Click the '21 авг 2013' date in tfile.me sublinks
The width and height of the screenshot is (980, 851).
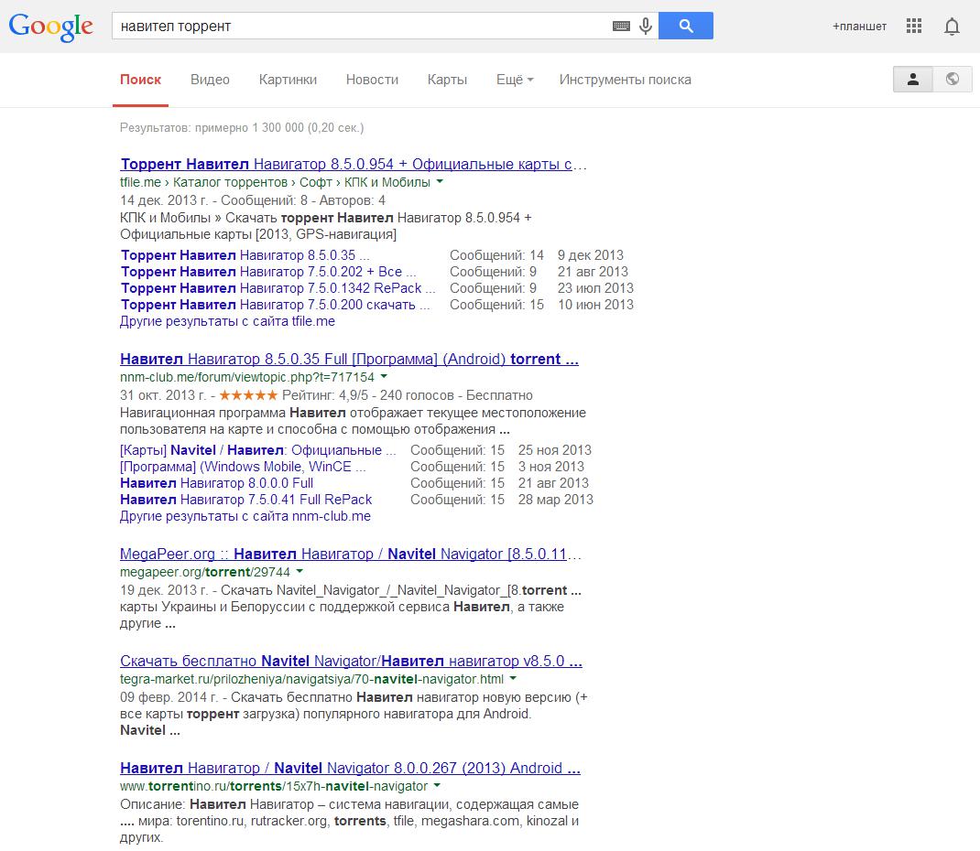click(x=593, y=272)
